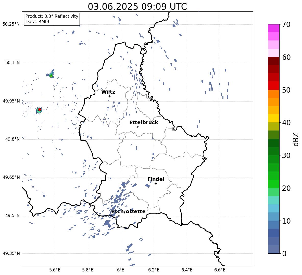Click the 6.6°E longitude label
This screenshot has height=275, width=302.
point(220,270)
